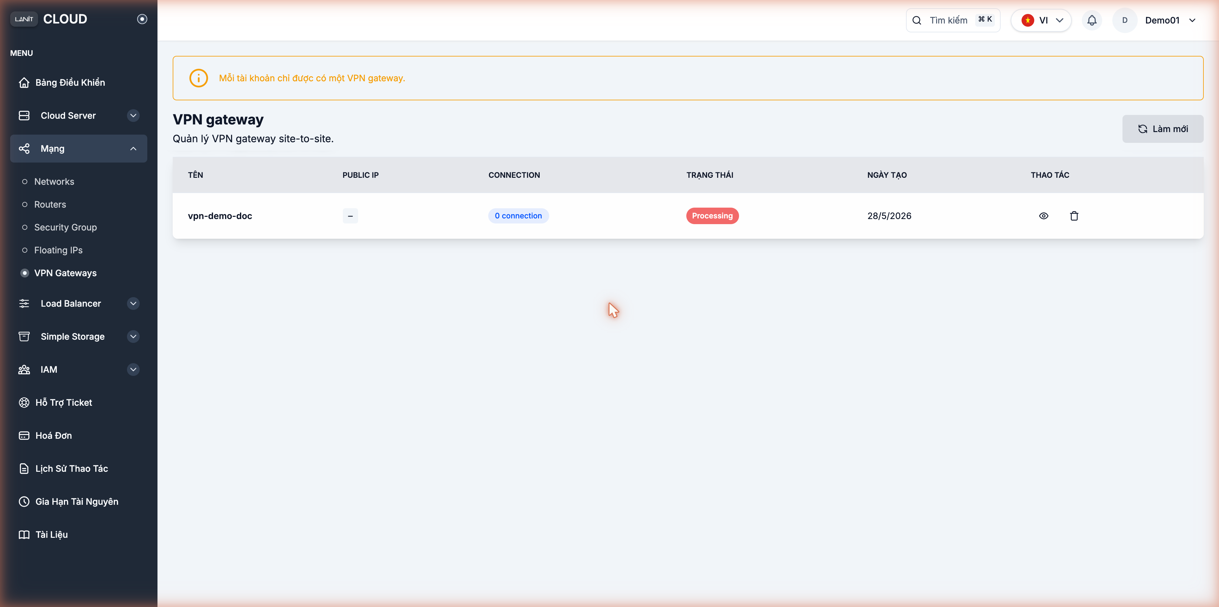
Task: Delete vpn-demo-doc with trash icon
Action: pyautogui.click(x=1074, y=216)
